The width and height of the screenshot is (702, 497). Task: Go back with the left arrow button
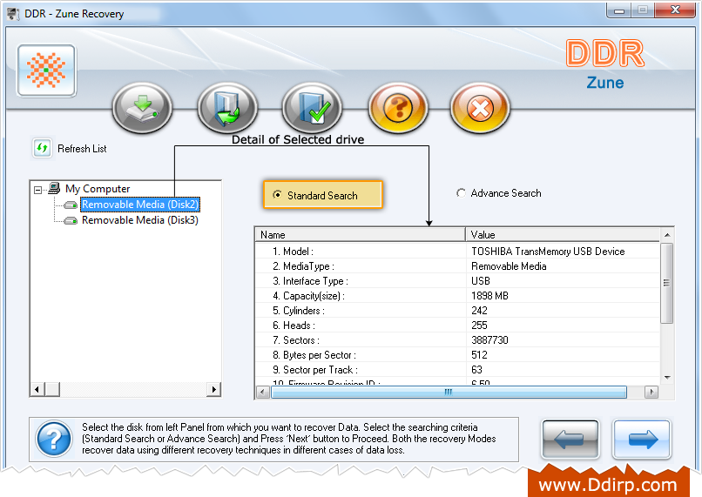[x=570, y=439]
